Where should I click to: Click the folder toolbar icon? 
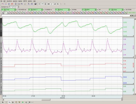[35, 4]
